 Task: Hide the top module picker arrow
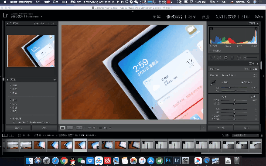tap(133, 11)
